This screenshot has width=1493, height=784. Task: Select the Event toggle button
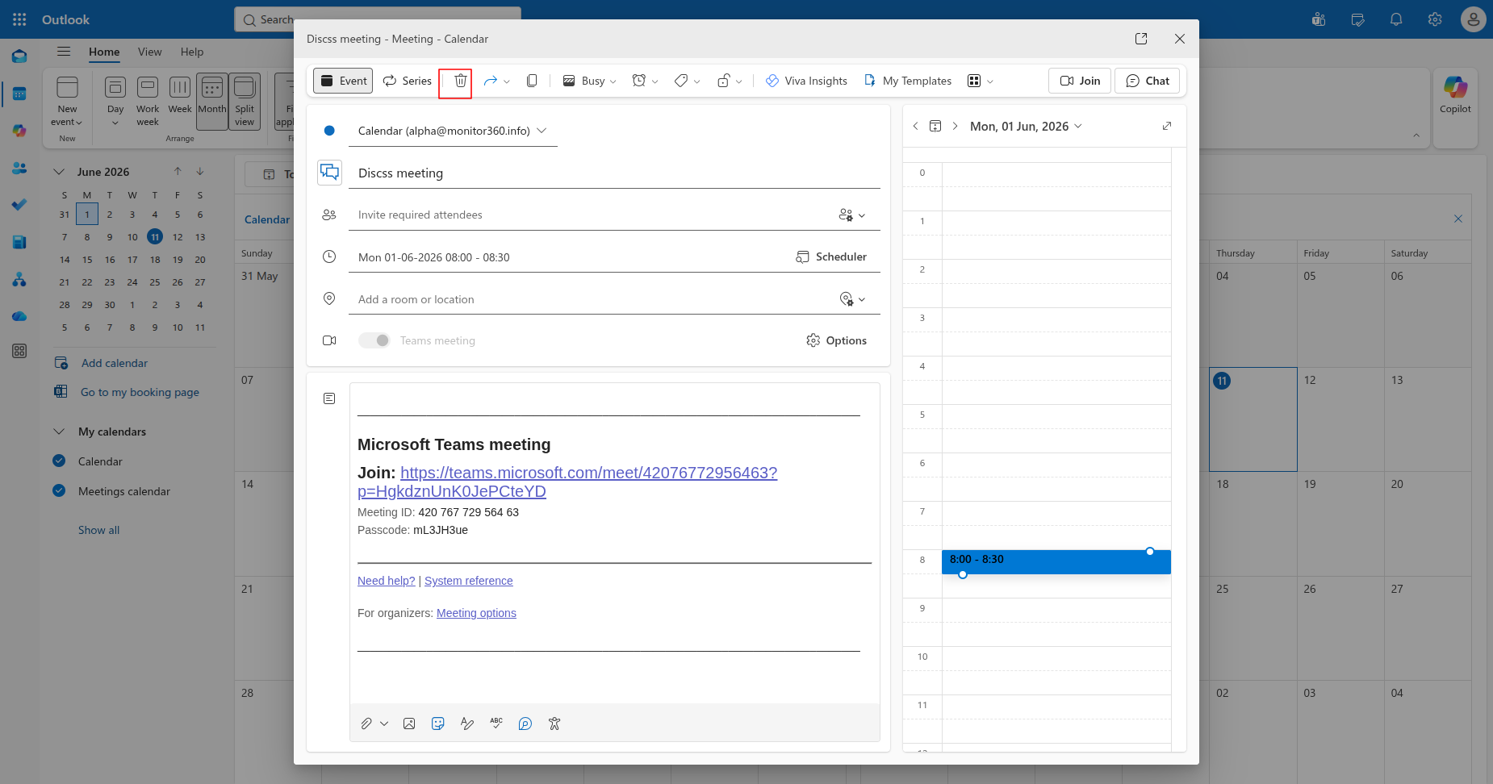click(x=343, y=81)
